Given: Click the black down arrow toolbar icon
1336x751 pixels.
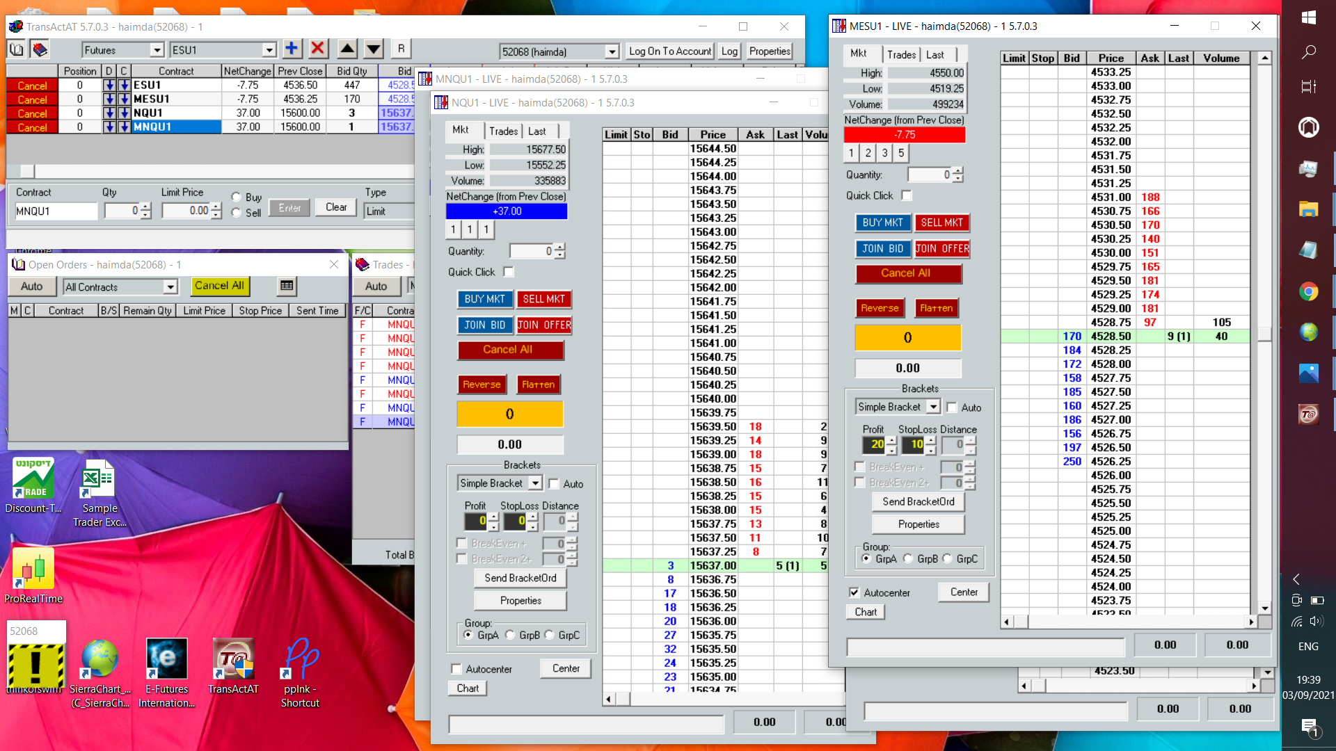Looking at the screenshot, I should (374, 49).
